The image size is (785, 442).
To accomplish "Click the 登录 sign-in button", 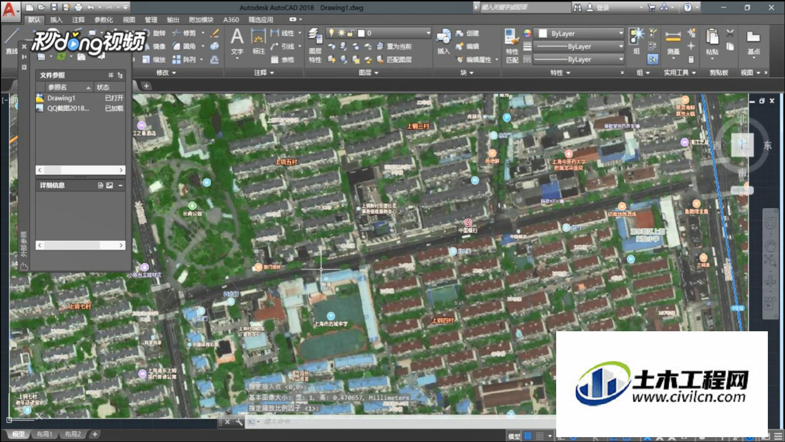I will coord(598,7).
